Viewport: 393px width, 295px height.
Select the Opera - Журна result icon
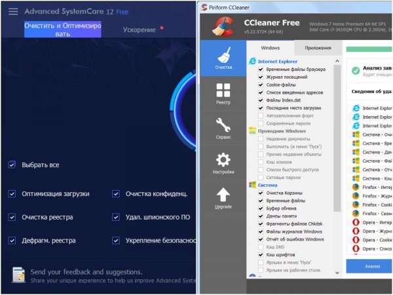356,231
